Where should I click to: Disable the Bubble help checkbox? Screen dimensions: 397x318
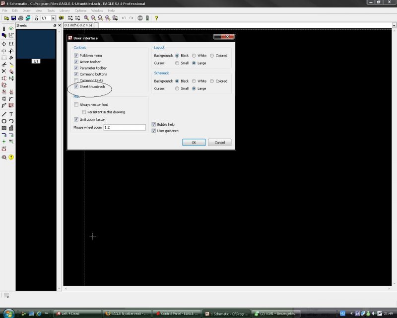click(x=154, y=125)
